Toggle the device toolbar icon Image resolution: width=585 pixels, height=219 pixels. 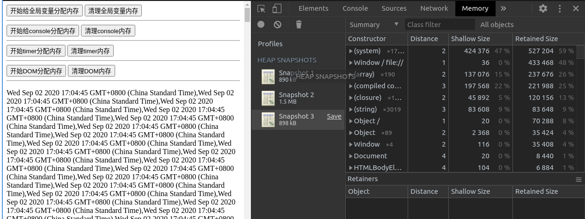277,8
